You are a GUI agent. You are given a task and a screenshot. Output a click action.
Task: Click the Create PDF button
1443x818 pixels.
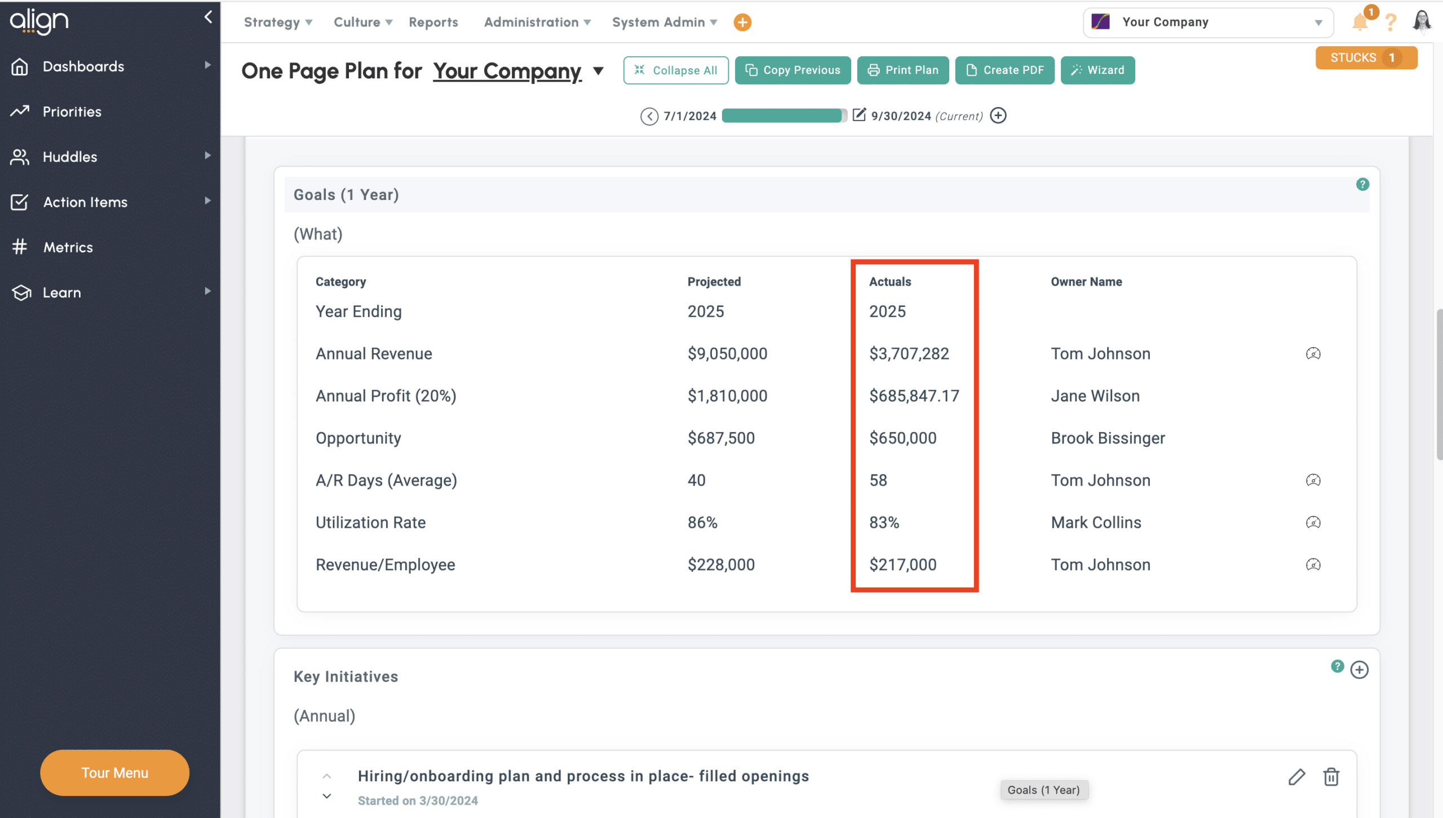click(x=1004, y=70)
